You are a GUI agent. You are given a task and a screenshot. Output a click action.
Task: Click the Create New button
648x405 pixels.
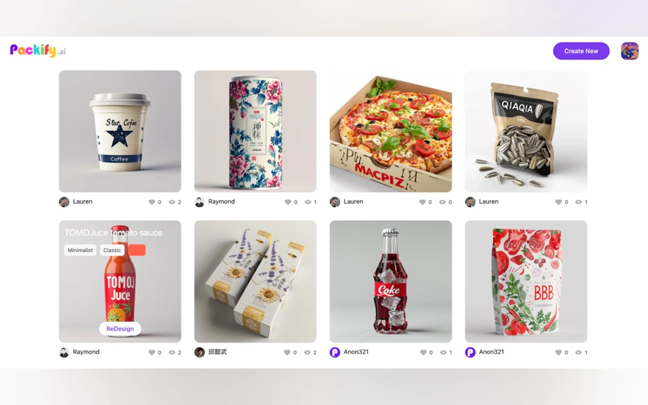click(581, 51)
